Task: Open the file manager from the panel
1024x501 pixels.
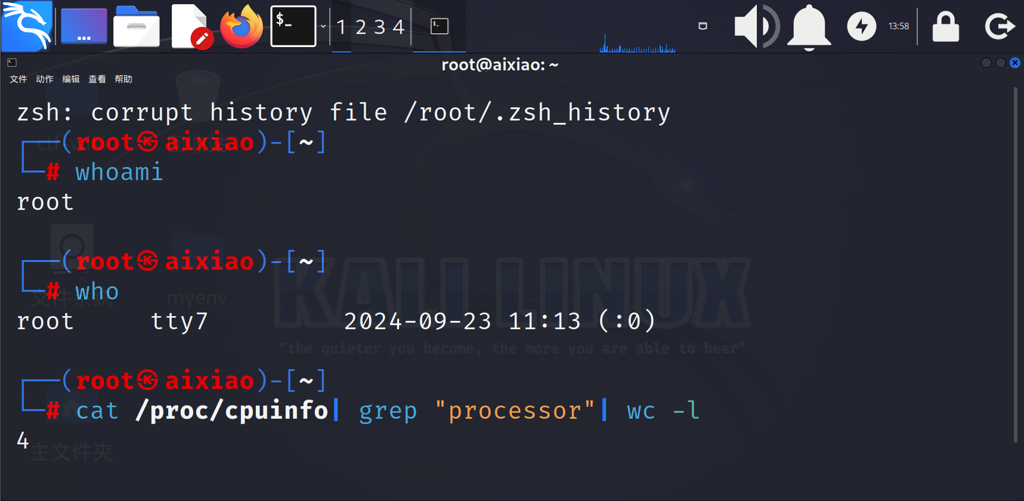Action: click(x=137, y=26)
